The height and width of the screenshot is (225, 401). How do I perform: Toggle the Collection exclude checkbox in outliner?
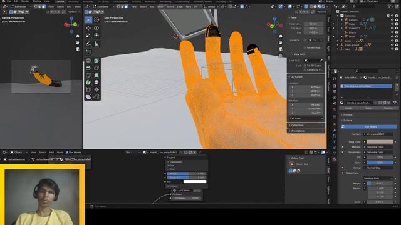[388, 16]
